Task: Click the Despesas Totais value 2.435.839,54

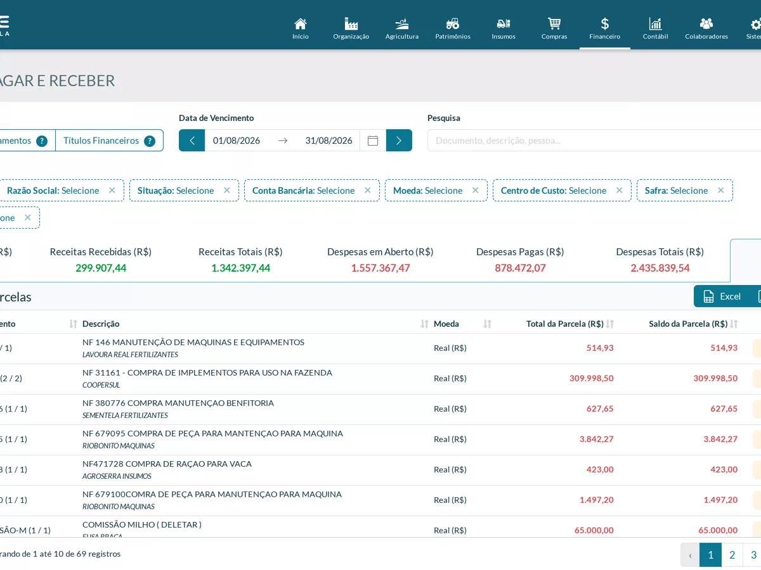Action: [660, 268]
